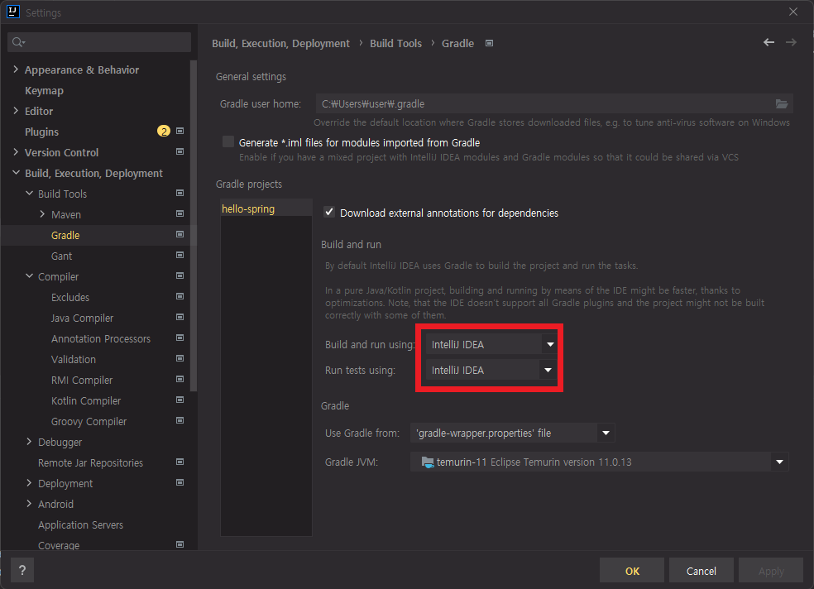
Task: Select Plugins in settings tree
Action: [41, 132]
